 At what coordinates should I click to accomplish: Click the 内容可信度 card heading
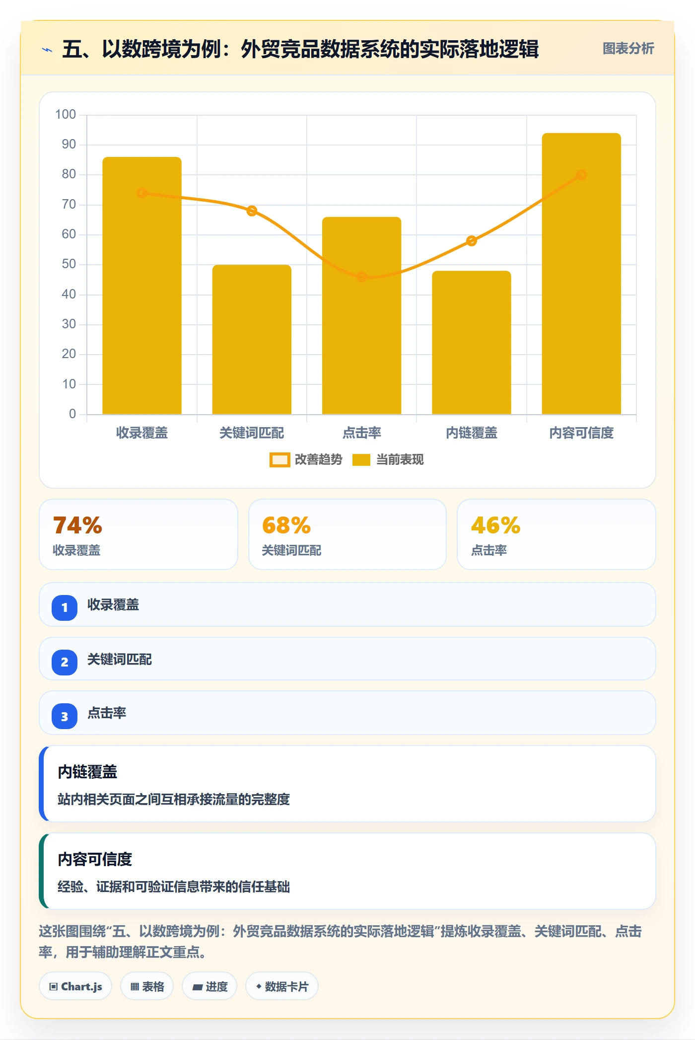pyautogui.click(x=95, y=859)
